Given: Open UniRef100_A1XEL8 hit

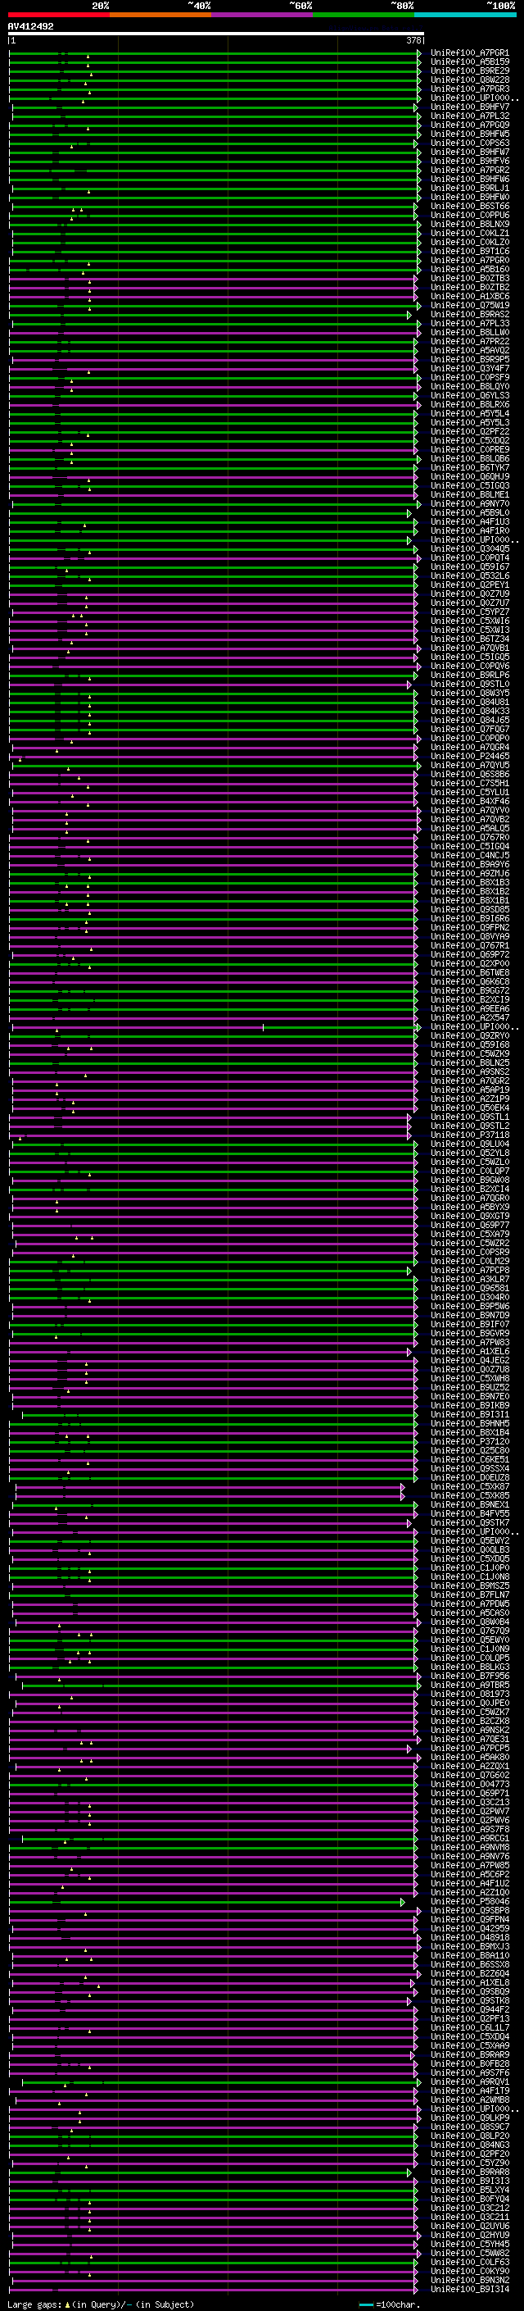Looking at the screenshot, I should coord(469,1982).
